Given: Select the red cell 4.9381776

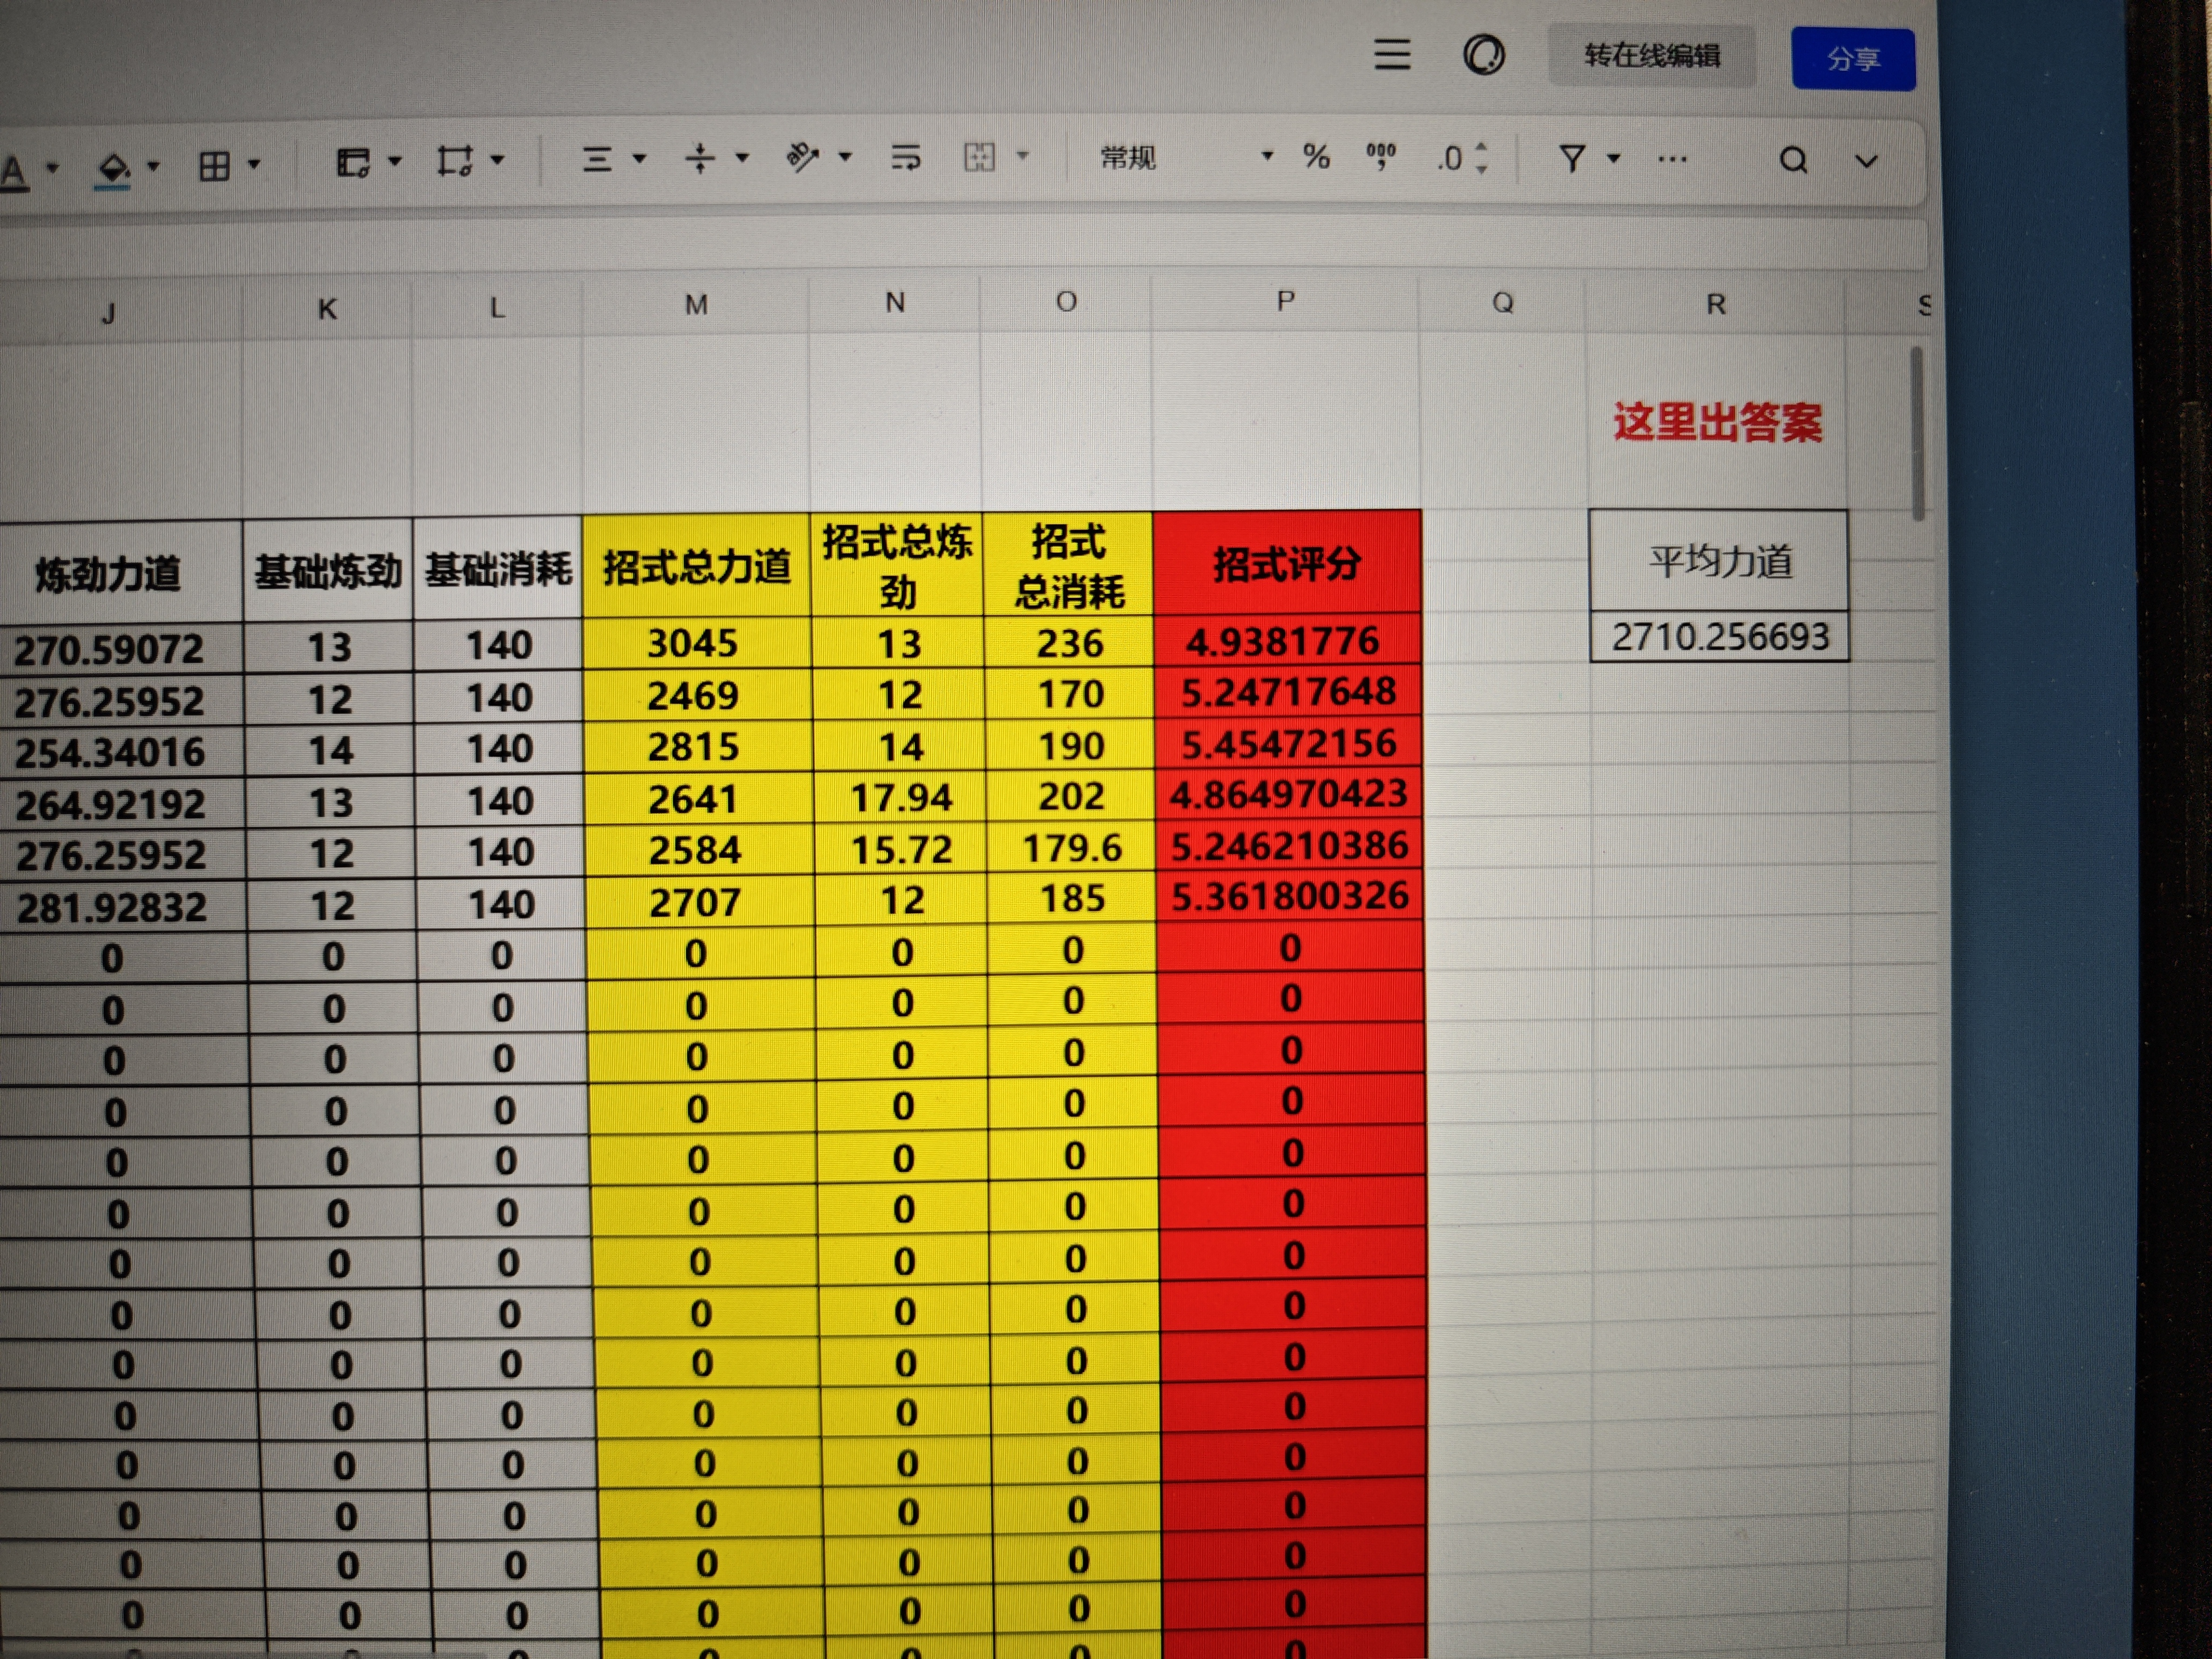Looking at the screenshot, I should pyautogui.click(x=1287, y=640).
